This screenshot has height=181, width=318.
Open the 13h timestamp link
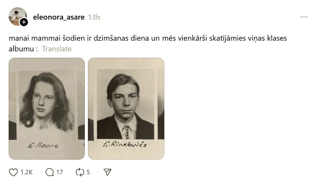coord(94,17)
